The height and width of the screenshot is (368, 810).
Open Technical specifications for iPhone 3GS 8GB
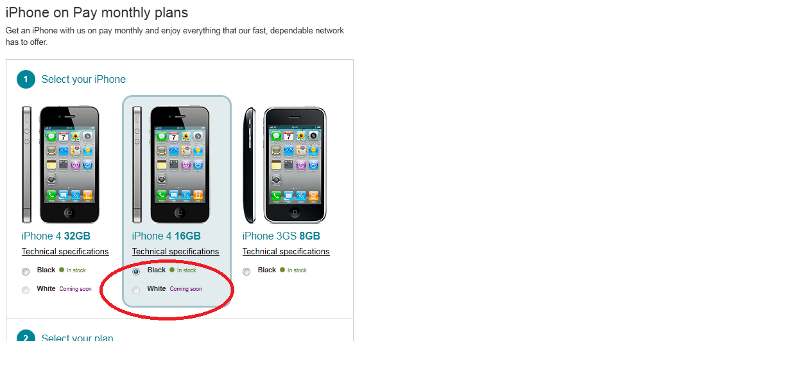coord(286,252)
